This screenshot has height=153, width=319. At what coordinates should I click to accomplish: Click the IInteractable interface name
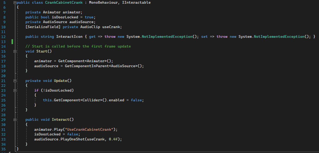pos(136,3)
